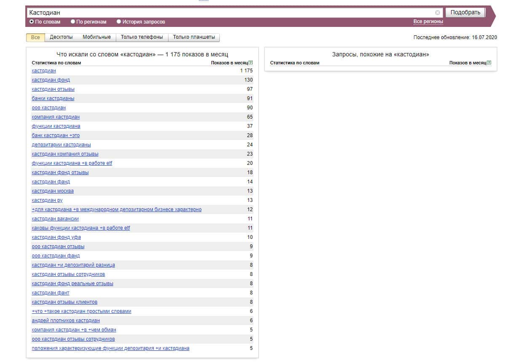
Task: Click the функции кастодиана link
Action: (x=56, y=126)
